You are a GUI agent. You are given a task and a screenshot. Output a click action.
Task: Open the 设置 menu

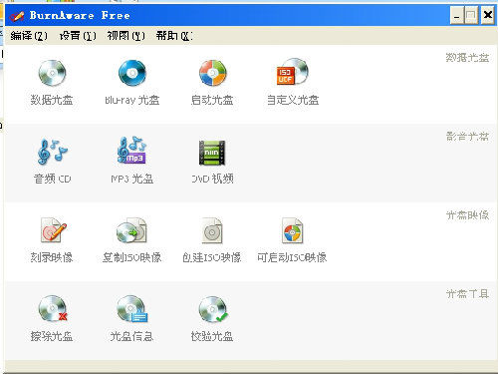(x=78, y=36)
